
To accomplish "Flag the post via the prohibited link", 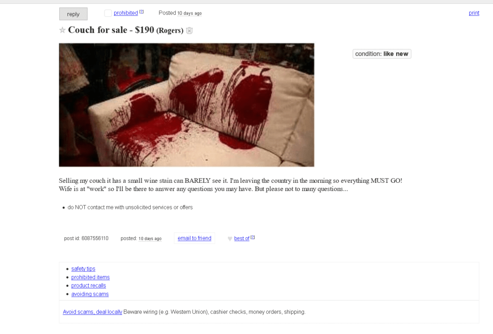I will (x=126, y=13).
